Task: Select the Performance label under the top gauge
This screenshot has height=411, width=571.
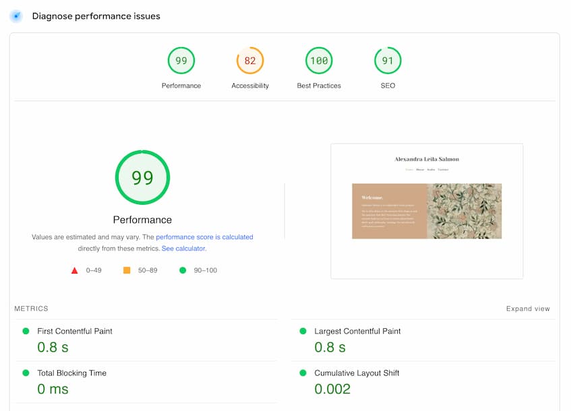Action: (142, 220)
